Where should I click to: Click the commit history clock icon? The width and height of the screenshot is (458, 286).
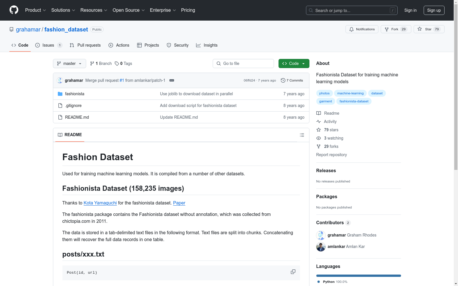(x=283, y=80)
